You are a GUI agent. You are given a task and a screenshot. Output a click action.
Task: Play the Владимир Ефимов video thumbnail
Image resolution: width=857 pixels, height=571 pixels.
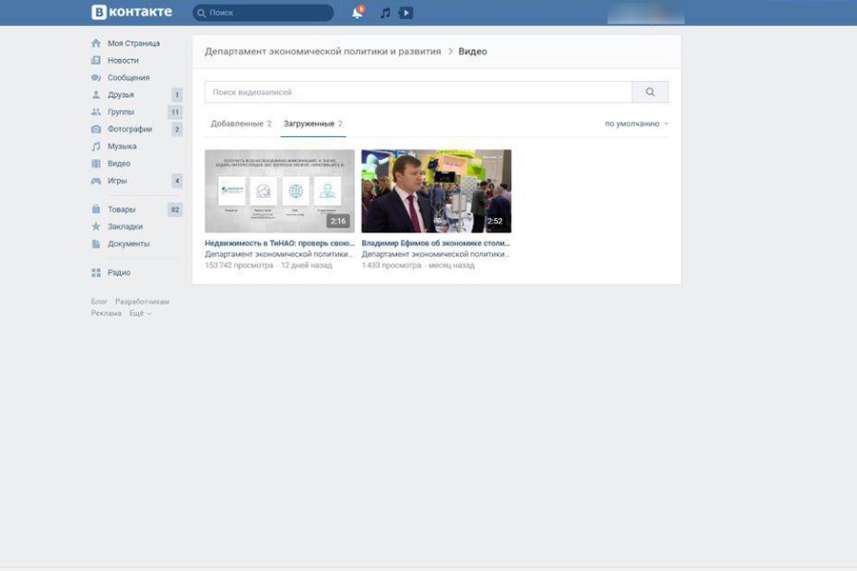[436, 190]
